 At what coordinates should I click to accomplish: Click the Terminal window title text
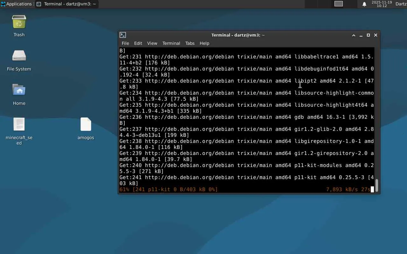pos(238,35)
